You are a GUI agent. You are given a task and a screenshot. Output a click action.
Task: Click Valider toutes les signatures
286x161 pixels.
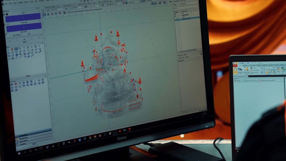point(251,81)
